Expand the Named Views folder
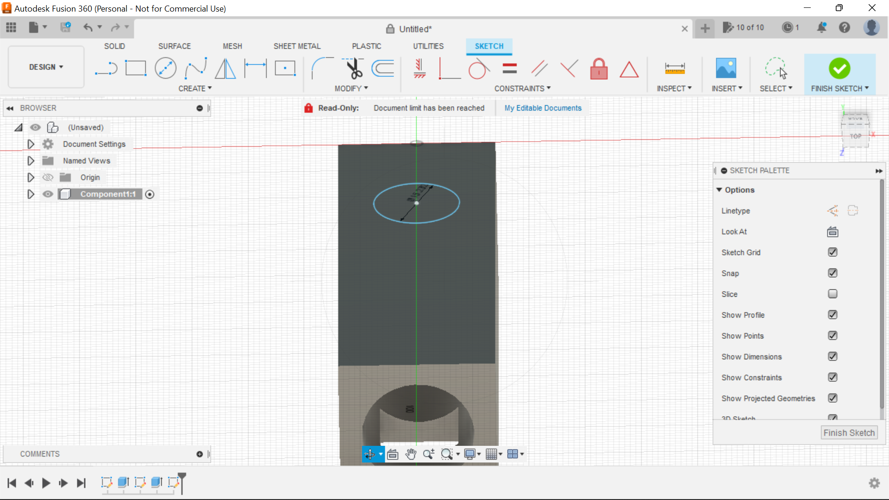Viewport: 889px width, 500px height. (x=31, y=161)
